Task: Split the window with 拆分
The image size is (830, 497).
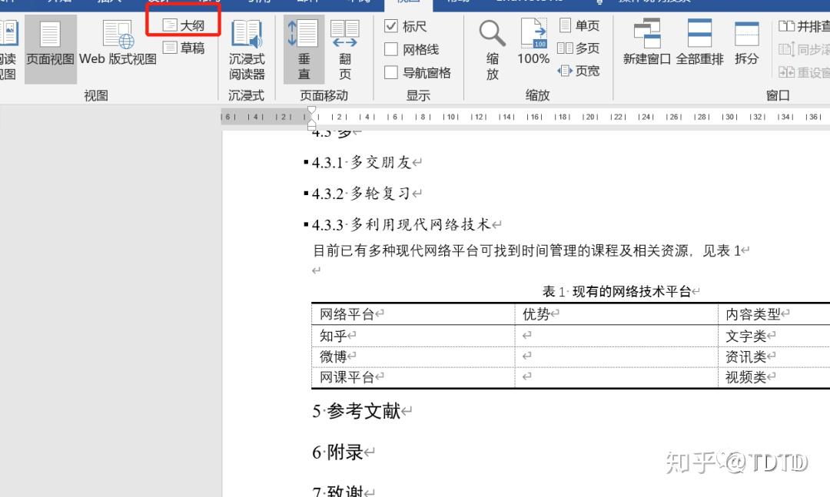Action: (746, 42)
